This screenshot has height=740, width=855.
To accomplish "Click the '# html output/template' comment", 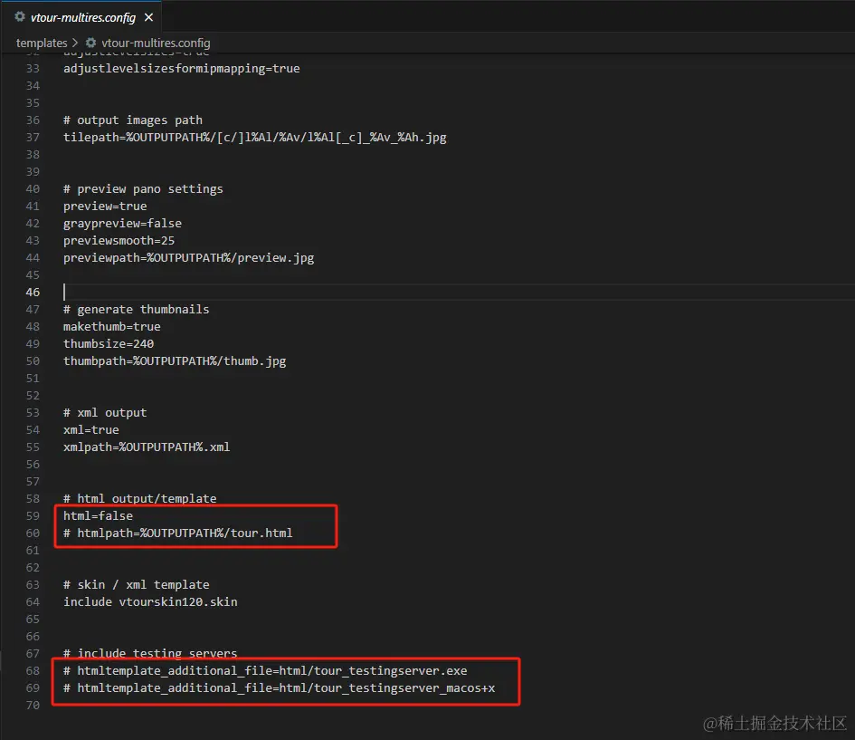I will 139,499.
